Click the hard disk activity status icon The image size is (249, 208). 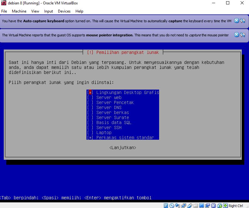166,205
